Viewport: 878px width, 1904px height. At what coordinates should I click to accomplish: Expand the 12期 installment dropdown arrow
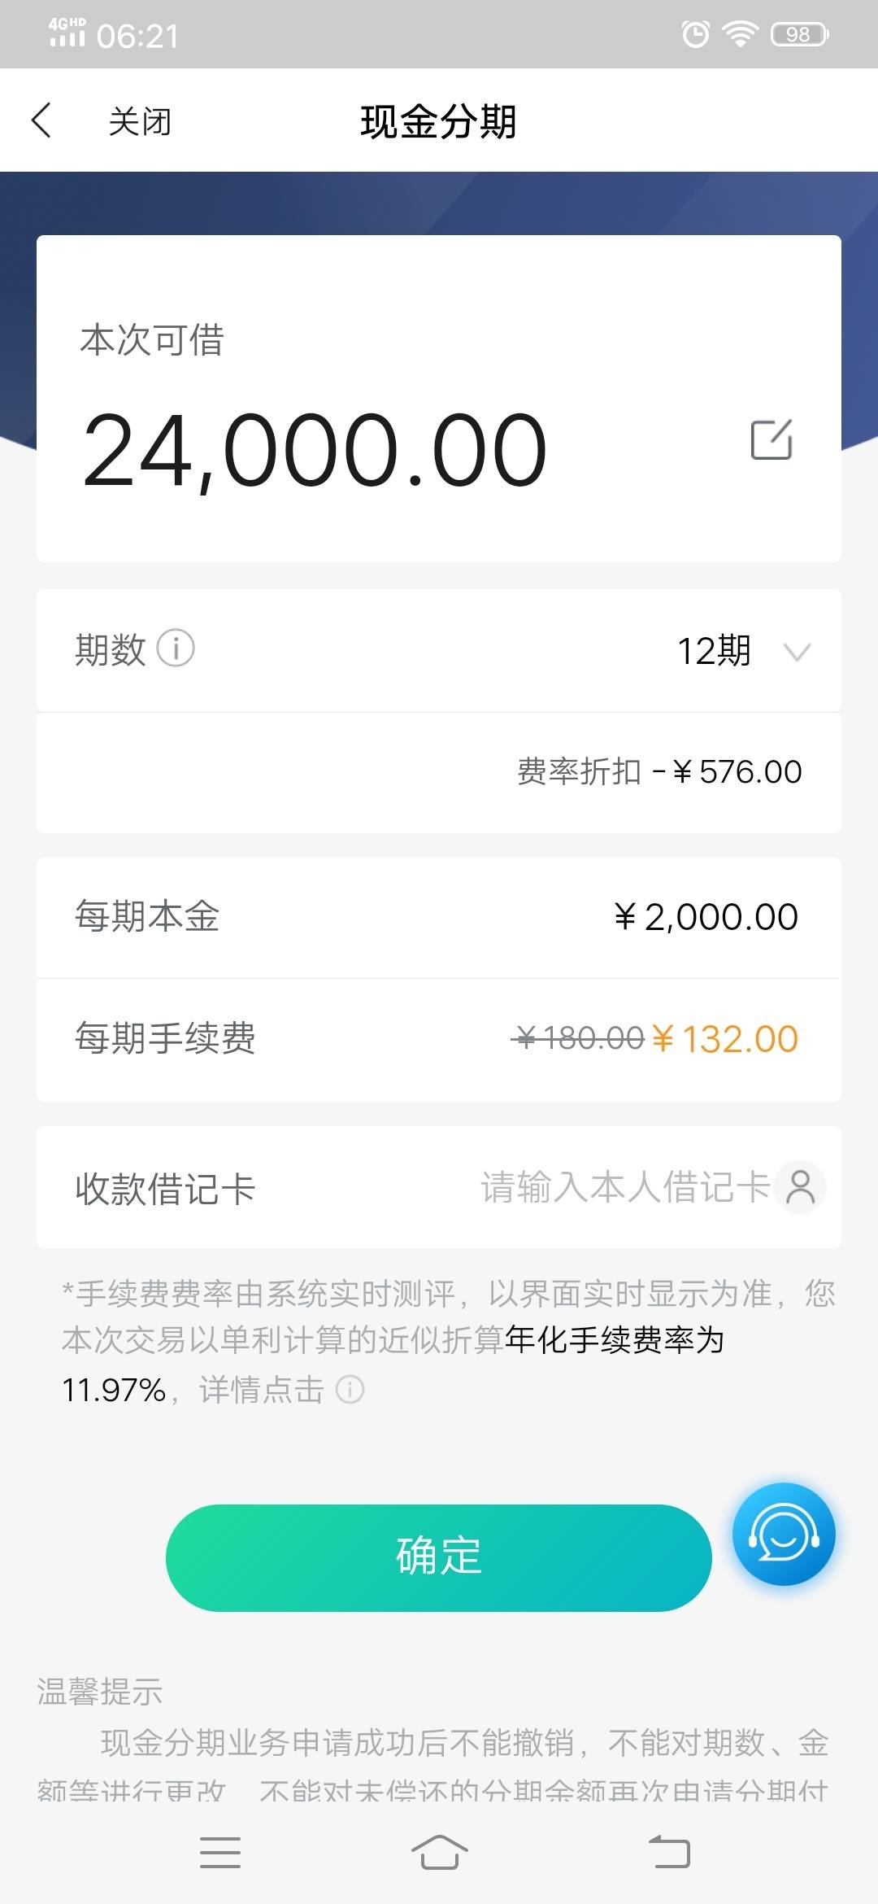pos(797,652)
